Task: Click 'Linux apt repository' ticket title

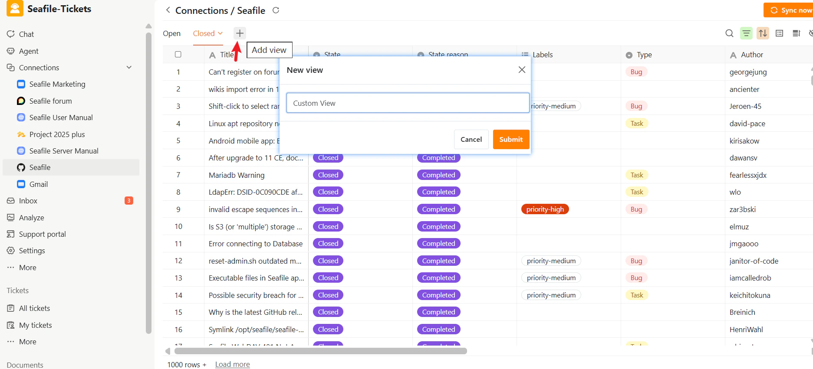Action: click(x=244, y=124)
